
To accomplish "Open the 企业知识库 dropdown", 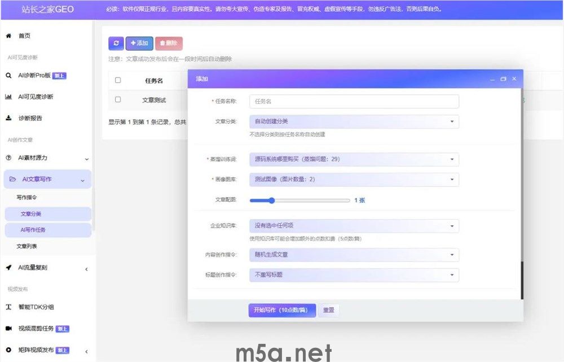I will [354, 226].
